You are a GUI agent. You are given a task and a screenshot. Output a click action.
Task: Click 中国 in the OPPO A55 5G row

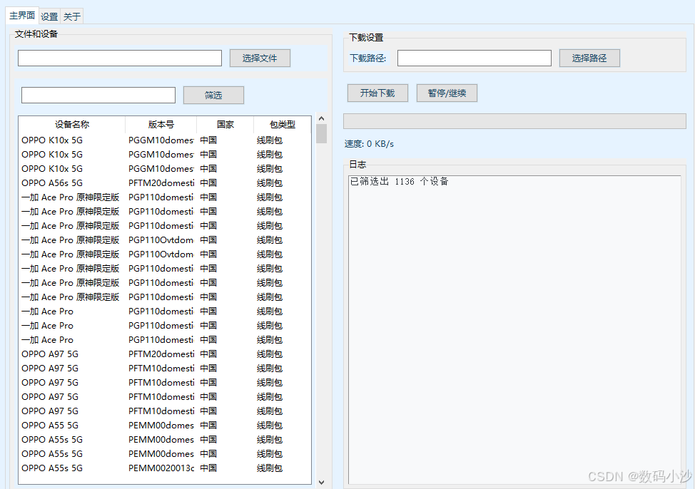[x=208, y=426]
